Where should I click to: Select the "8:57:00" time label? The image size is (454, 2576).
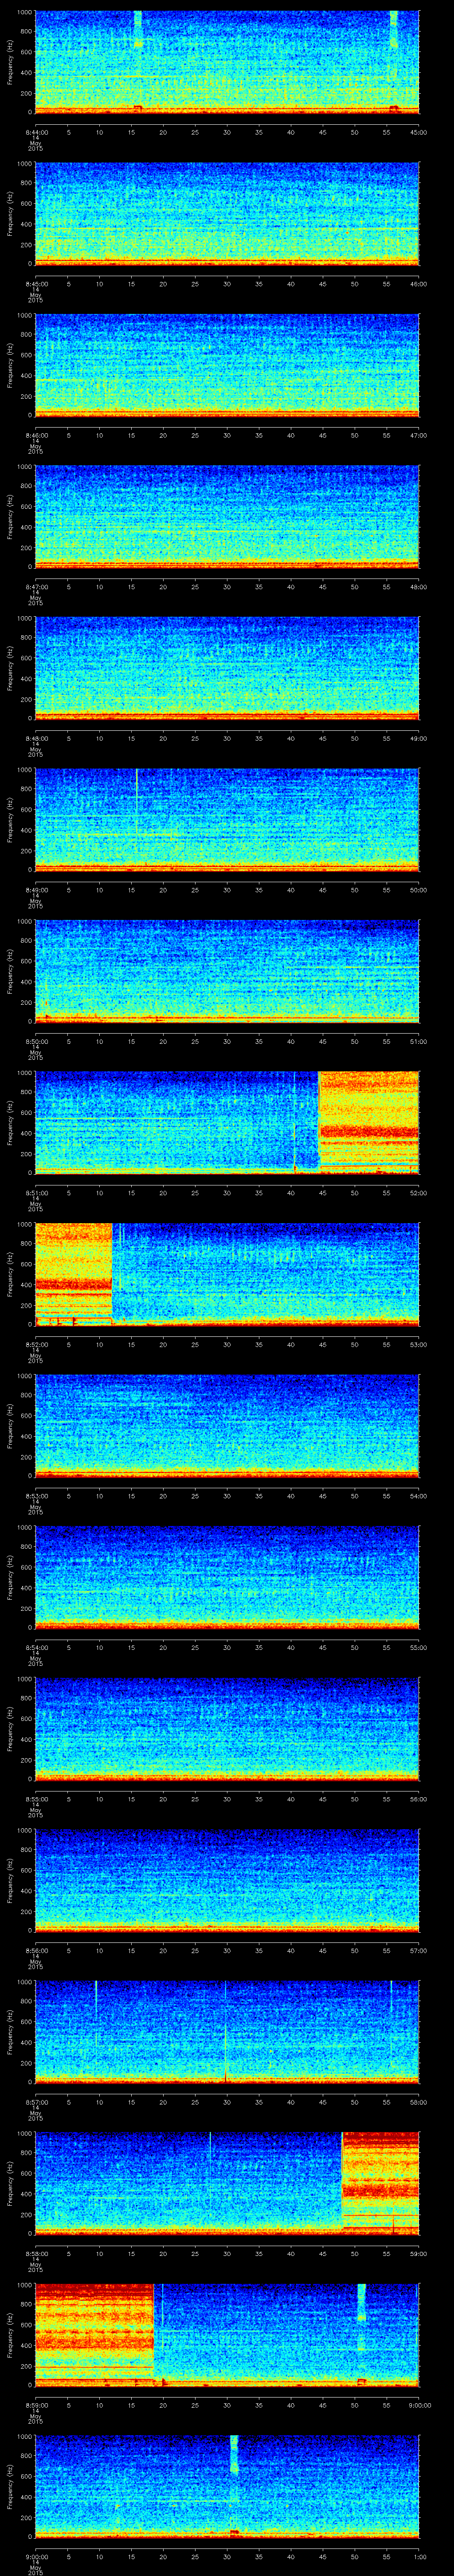coord(36,2102)
